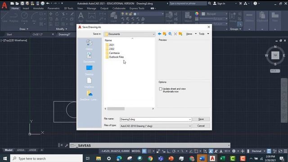Click the Name column header
The height and width of the screenshot is (162, 288).
tap(108, 40)
